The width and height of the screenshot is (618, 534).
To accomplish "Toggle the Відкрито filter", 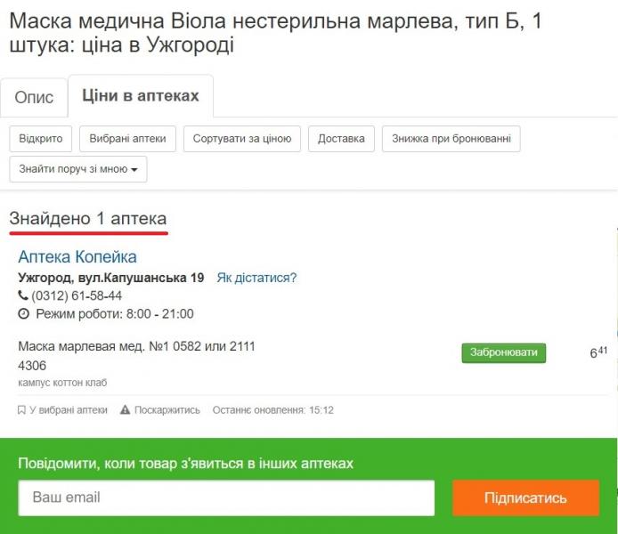I will 41,139.
